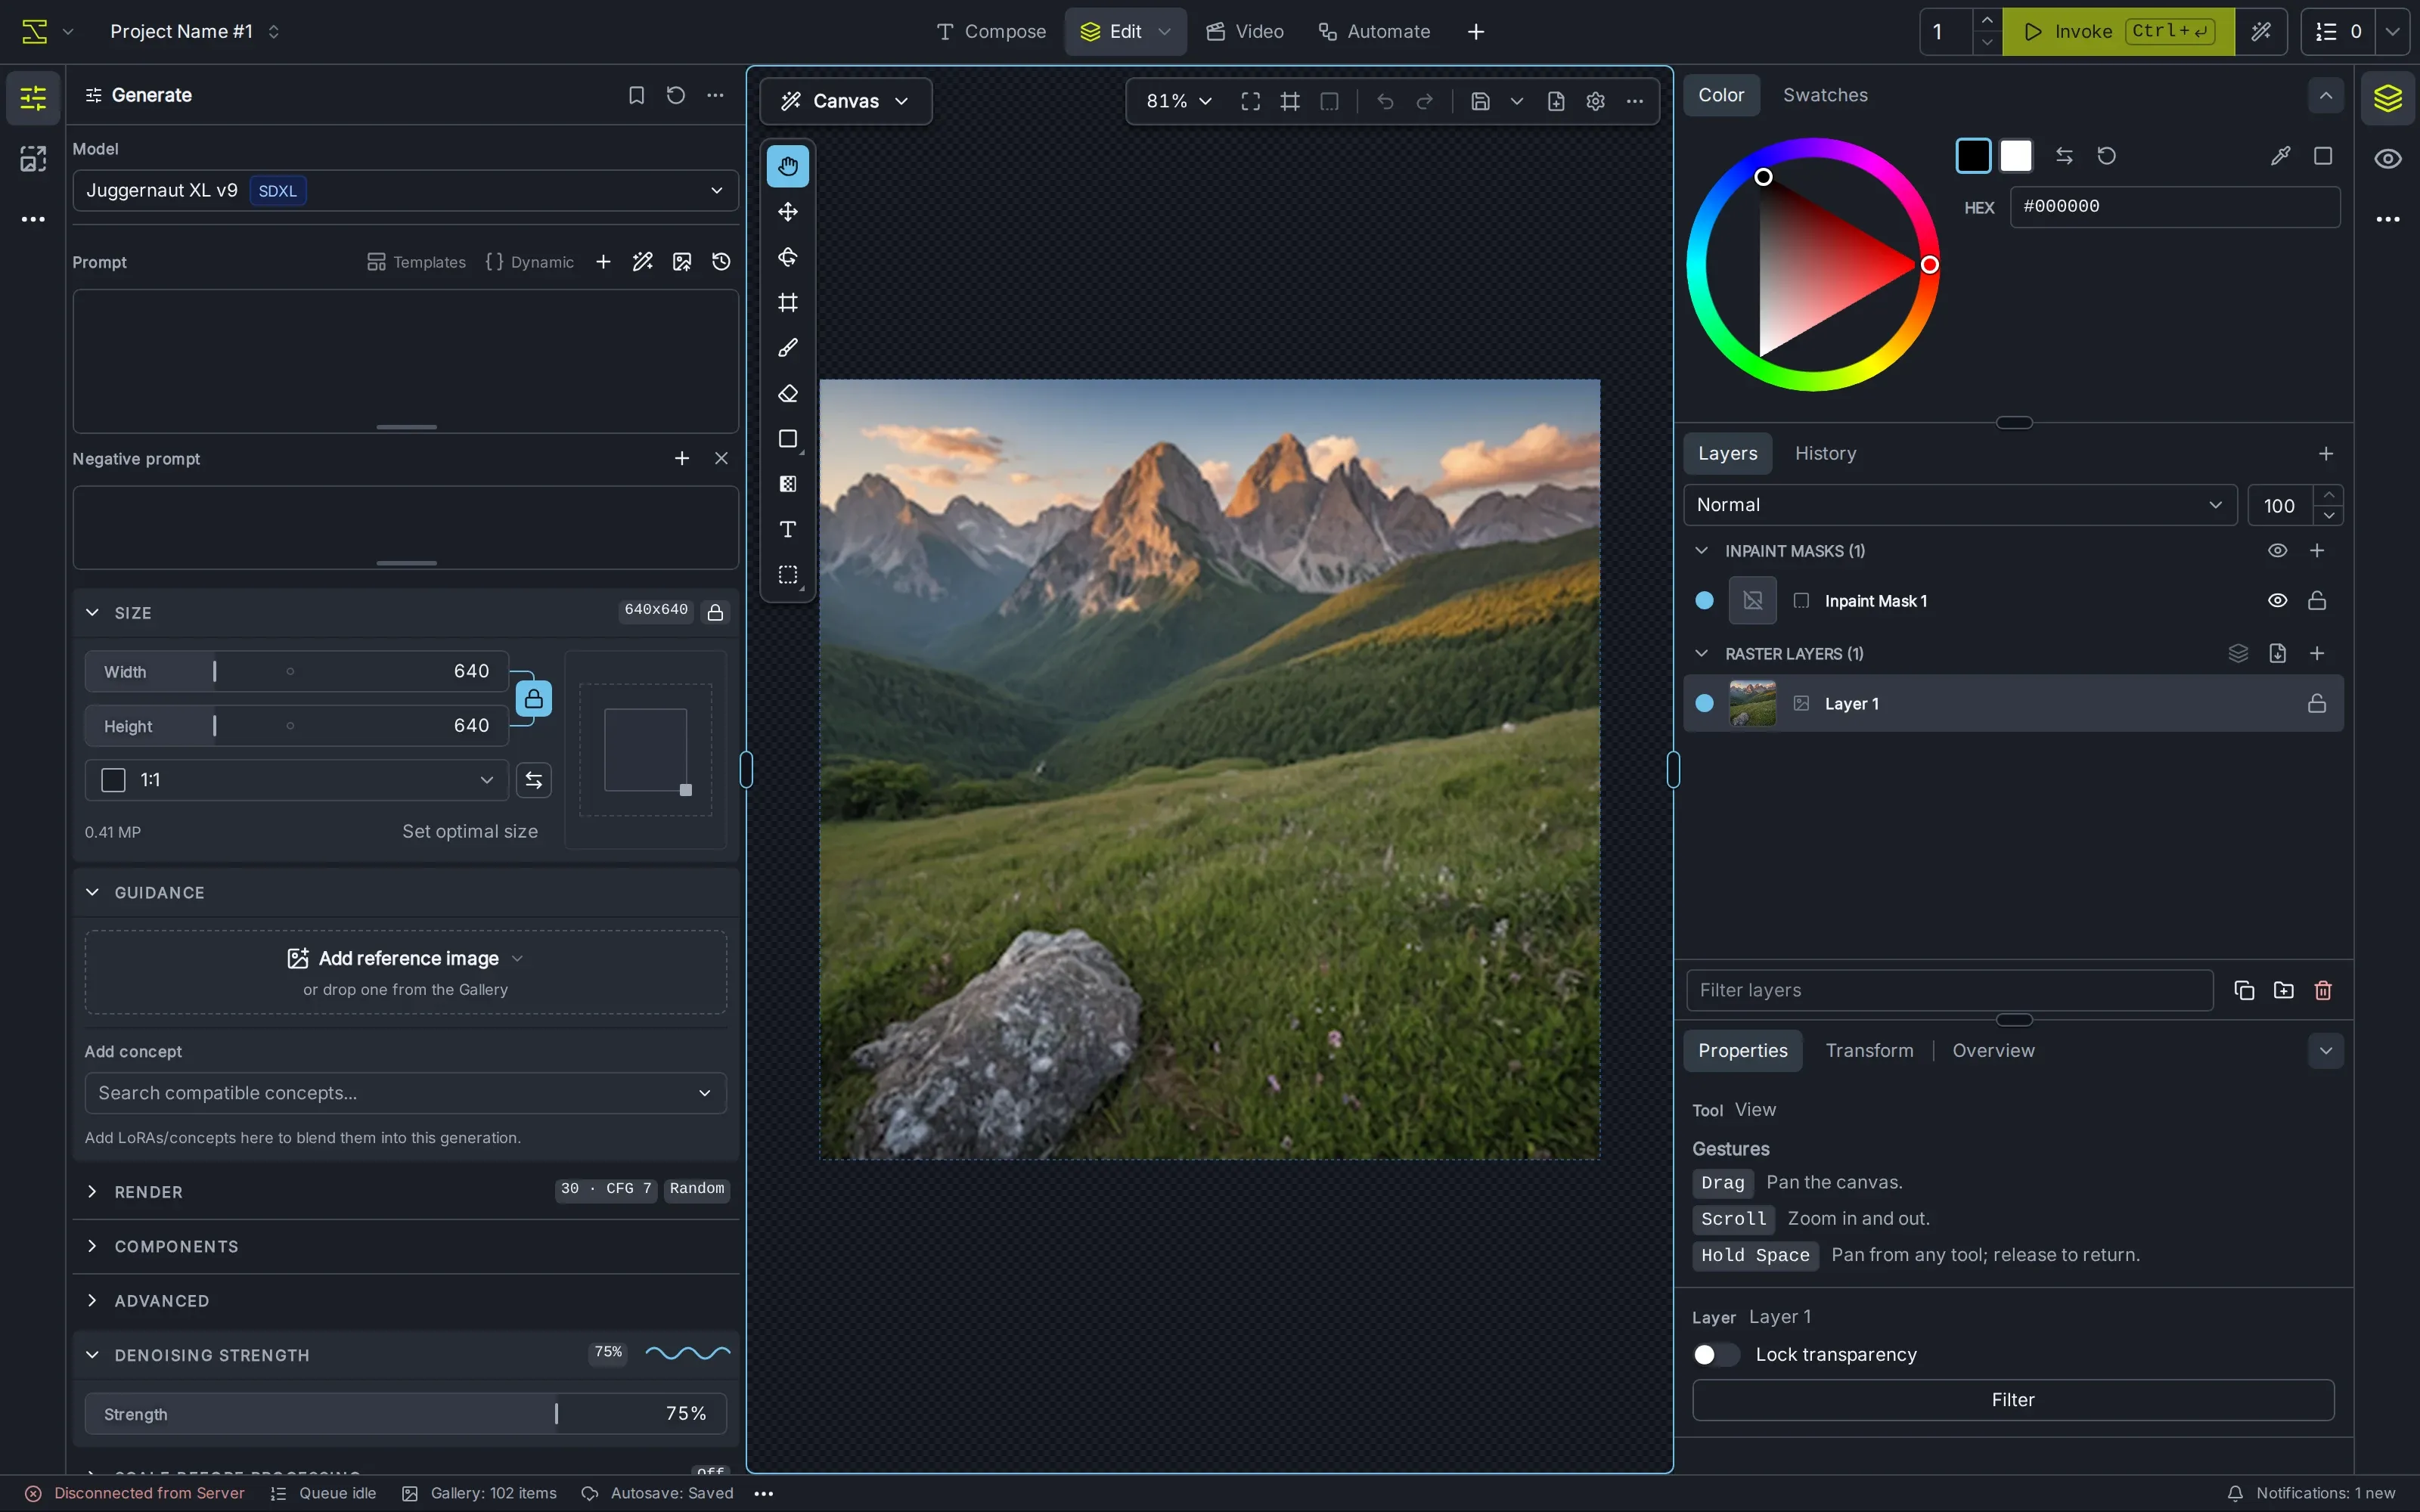This screenshot has height=1512, width=2420.
Task: Select the Rectangle shape tool
Action: coord(788,439)
